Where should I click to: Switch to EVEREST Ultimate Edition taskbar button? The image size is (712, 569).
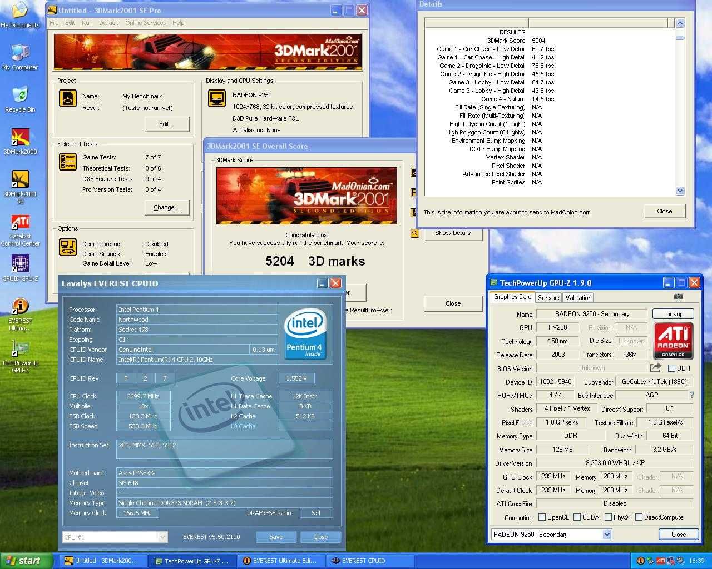pyautogui.click(x=281, y=561)
